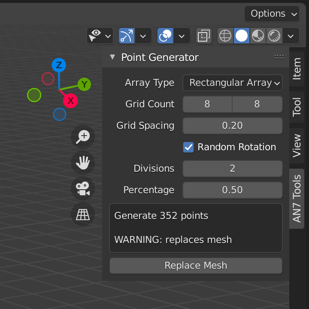Viewport: 309px width, 309px height.
Task: Collapse the Point Generator panel
Action: [x=112, y=57]
